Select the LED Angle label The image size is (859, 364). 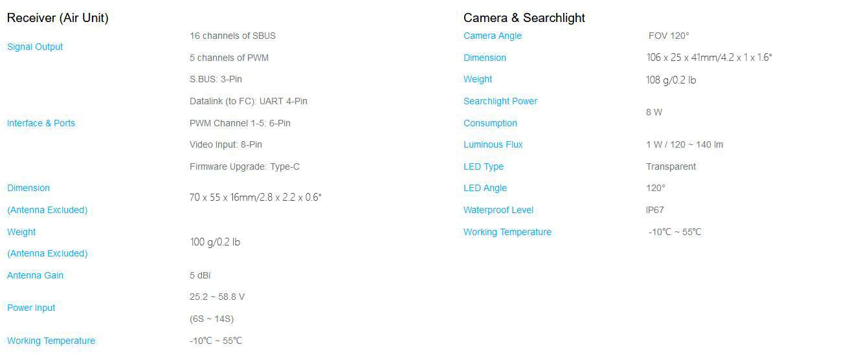click(485, 188)
